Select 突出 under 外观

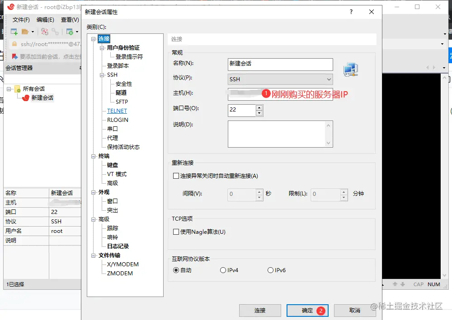coord(113,210)
